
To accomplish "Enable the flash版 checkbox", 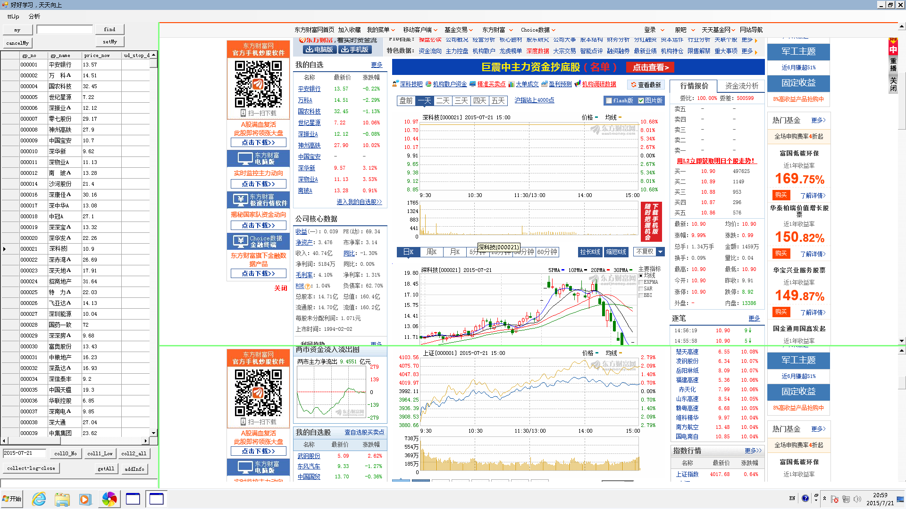I will [609, 100].
